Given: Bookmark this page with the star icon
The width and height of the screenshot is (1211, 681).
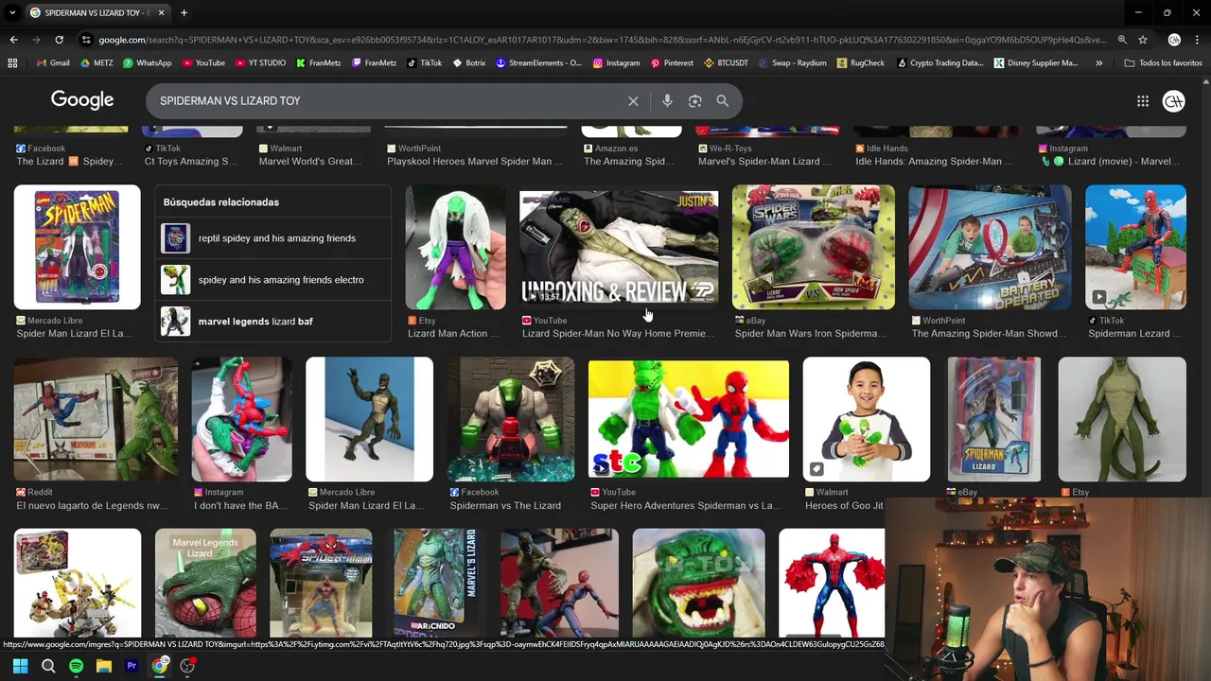Looking at the screenshot, I should (1143, 40).
